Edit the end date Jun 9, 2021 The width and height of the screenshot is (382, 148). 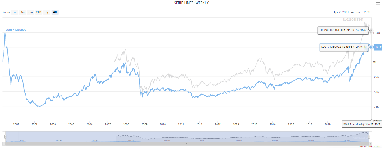pyautogui.click(x=363, y=12)
